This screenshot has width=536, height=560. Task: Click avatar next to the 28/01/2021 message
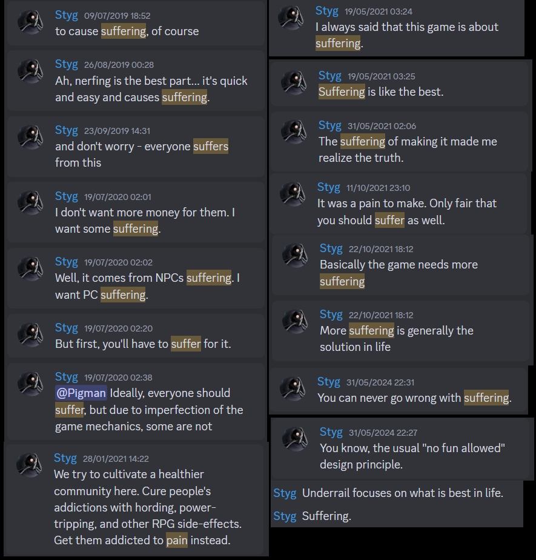click(29, 465)
